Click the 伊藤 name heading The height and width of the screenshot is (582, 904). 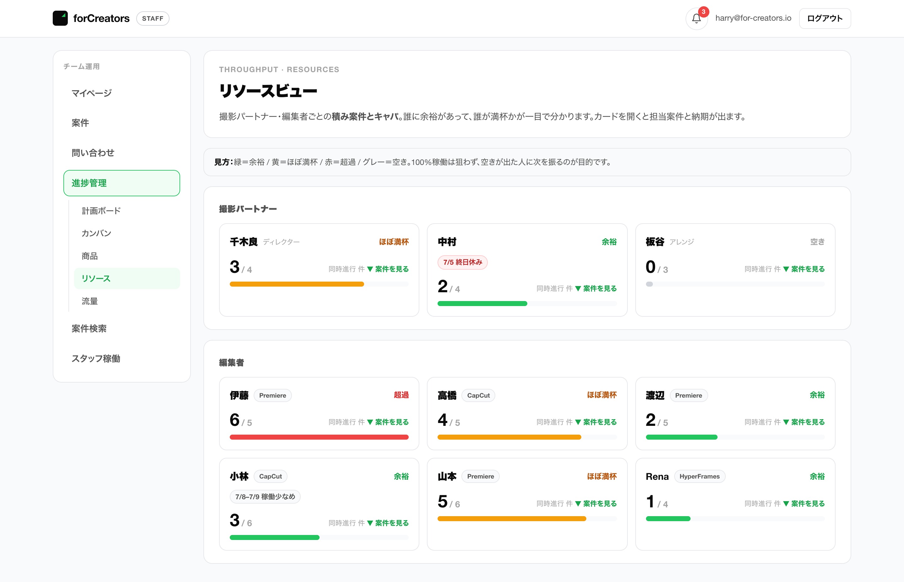[239, 395]
